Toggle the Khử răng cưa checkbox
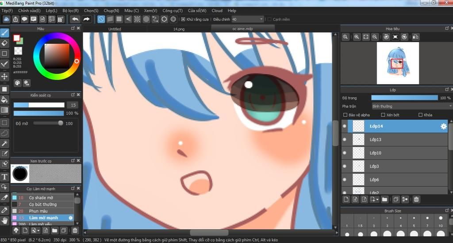453x243 pixels. click(183, 19)
